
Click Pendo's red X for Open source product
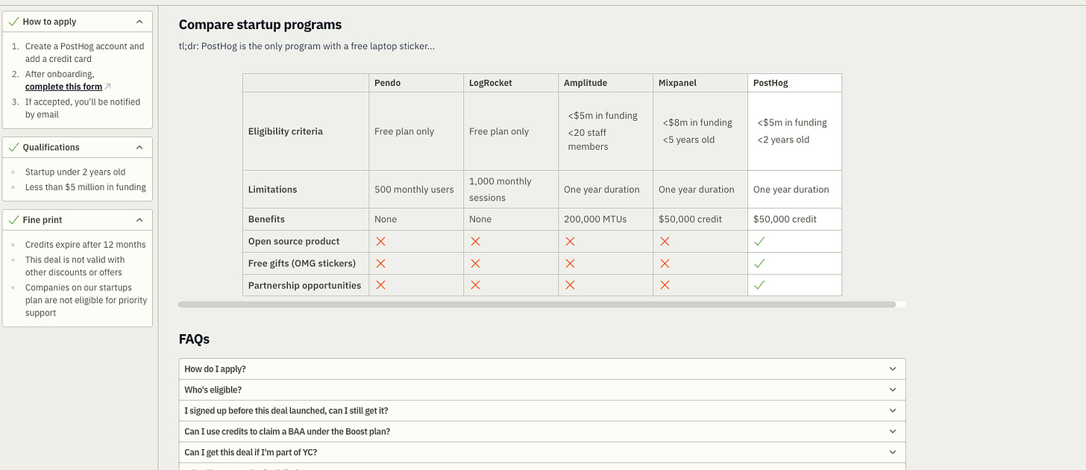coord(380,242)
